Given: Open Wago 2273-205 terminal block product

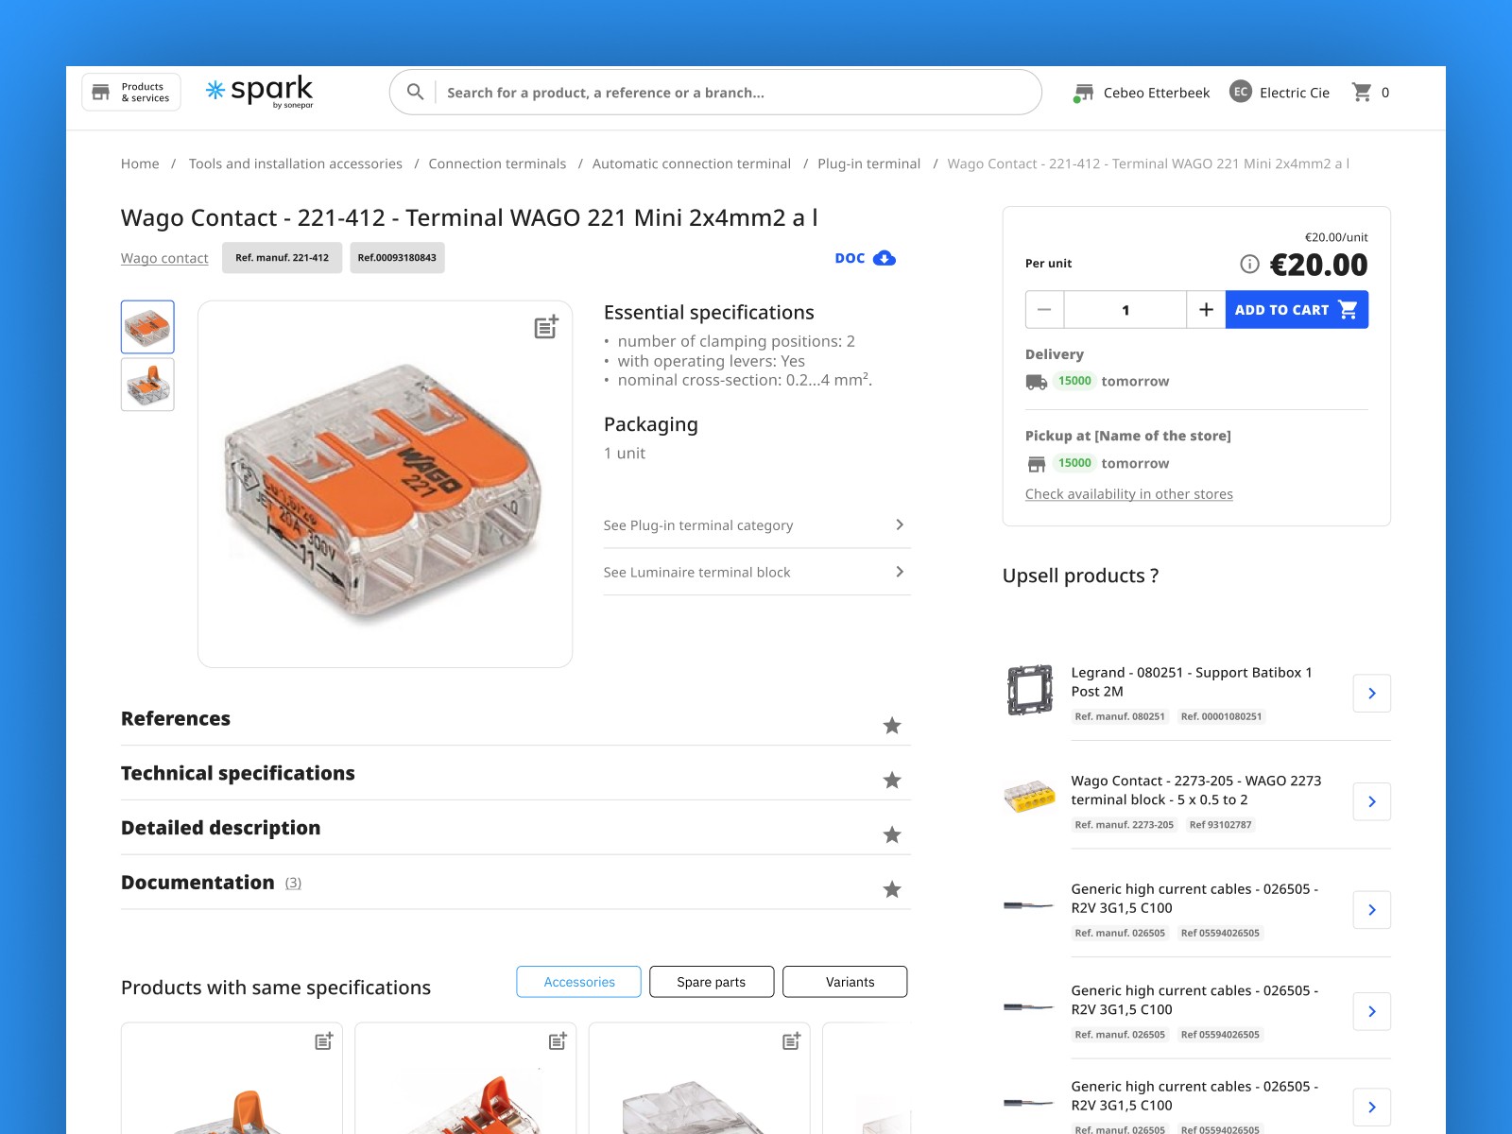Looking at the screenshot, I should pos(1196,791).
